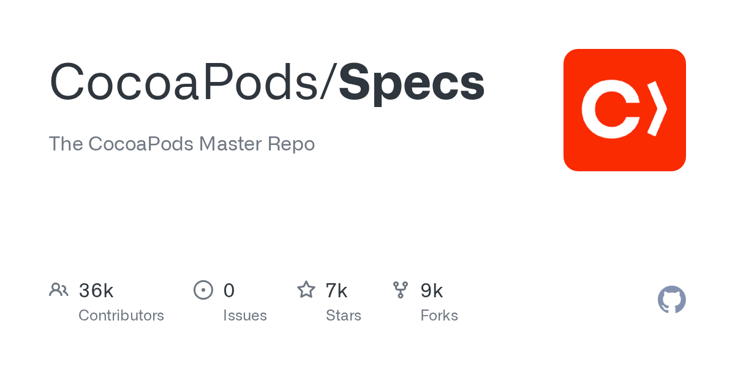Image resolution: width=735 pixels, height=367 pixels.
Task: Select the "Forks" label
Action: pos(439,316)
